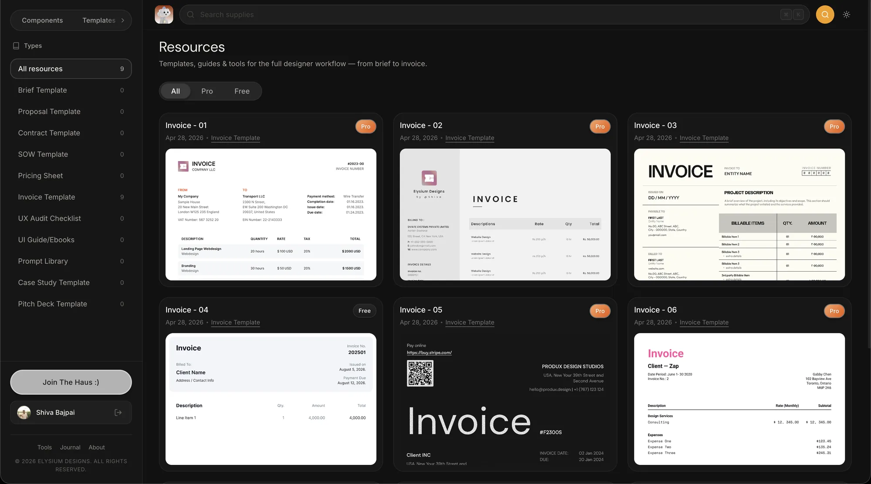The width and height of the screenshot is (871, 484).
Task: Click the magnifier icon in search bar
Action: 190,14
